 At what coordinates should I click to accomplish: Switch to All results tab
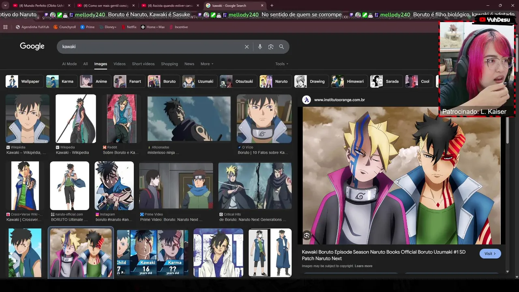pos(86,64)
